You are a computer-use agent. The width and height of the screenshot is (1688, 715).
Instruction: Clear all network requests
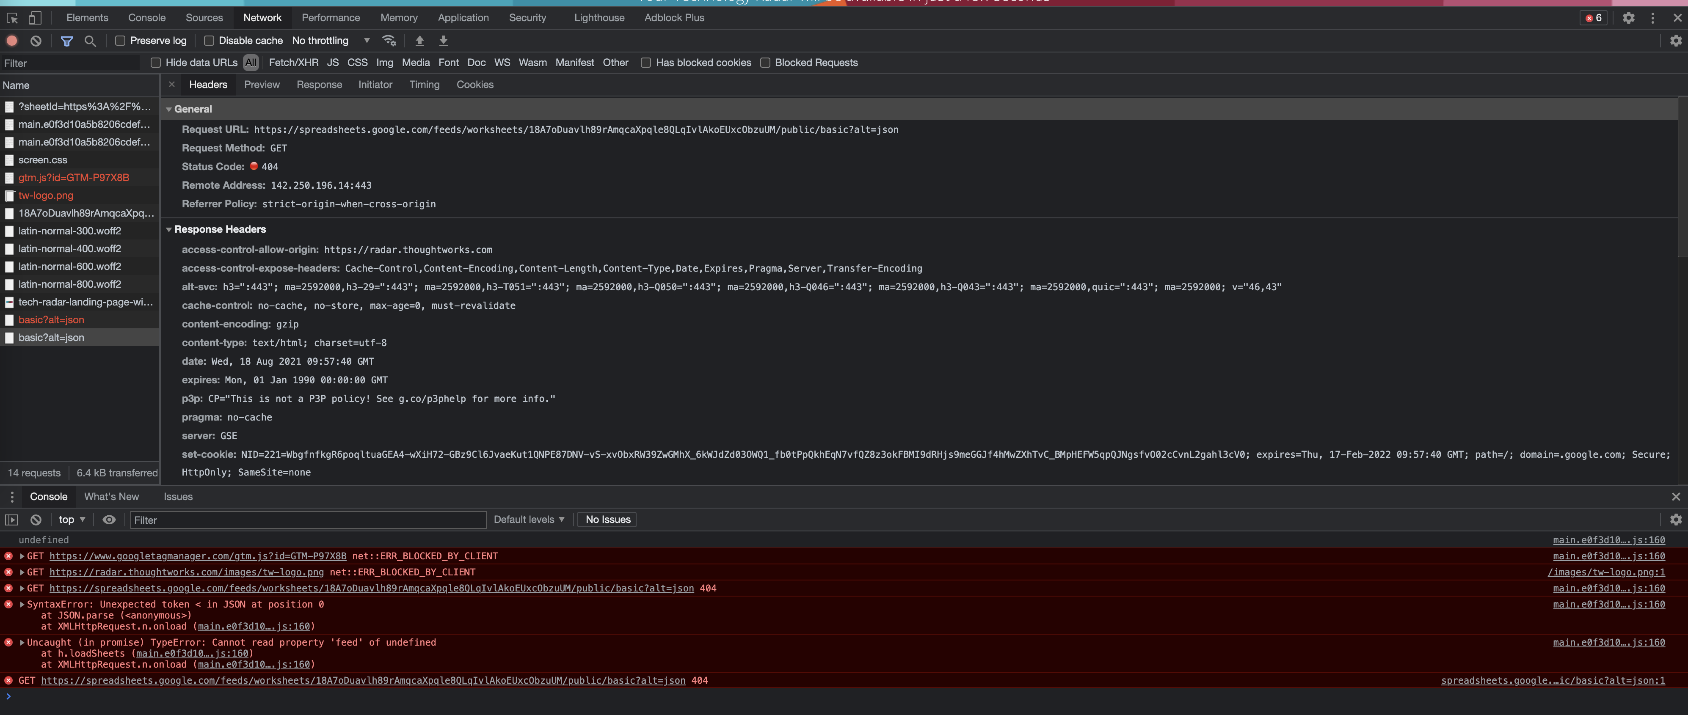pyautogui.click(x=36, y=40)
